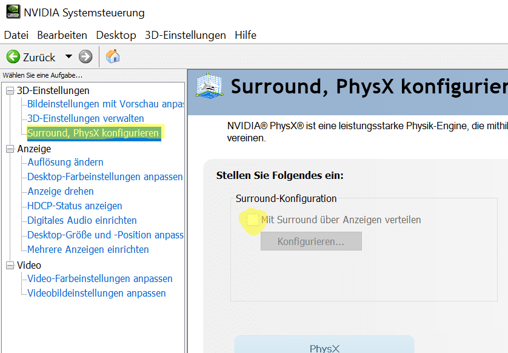Image resolution: width=508 pixels, height=353 pixels.
Task: Click the Zurück label in the toolbar
Action: [39, 58]
